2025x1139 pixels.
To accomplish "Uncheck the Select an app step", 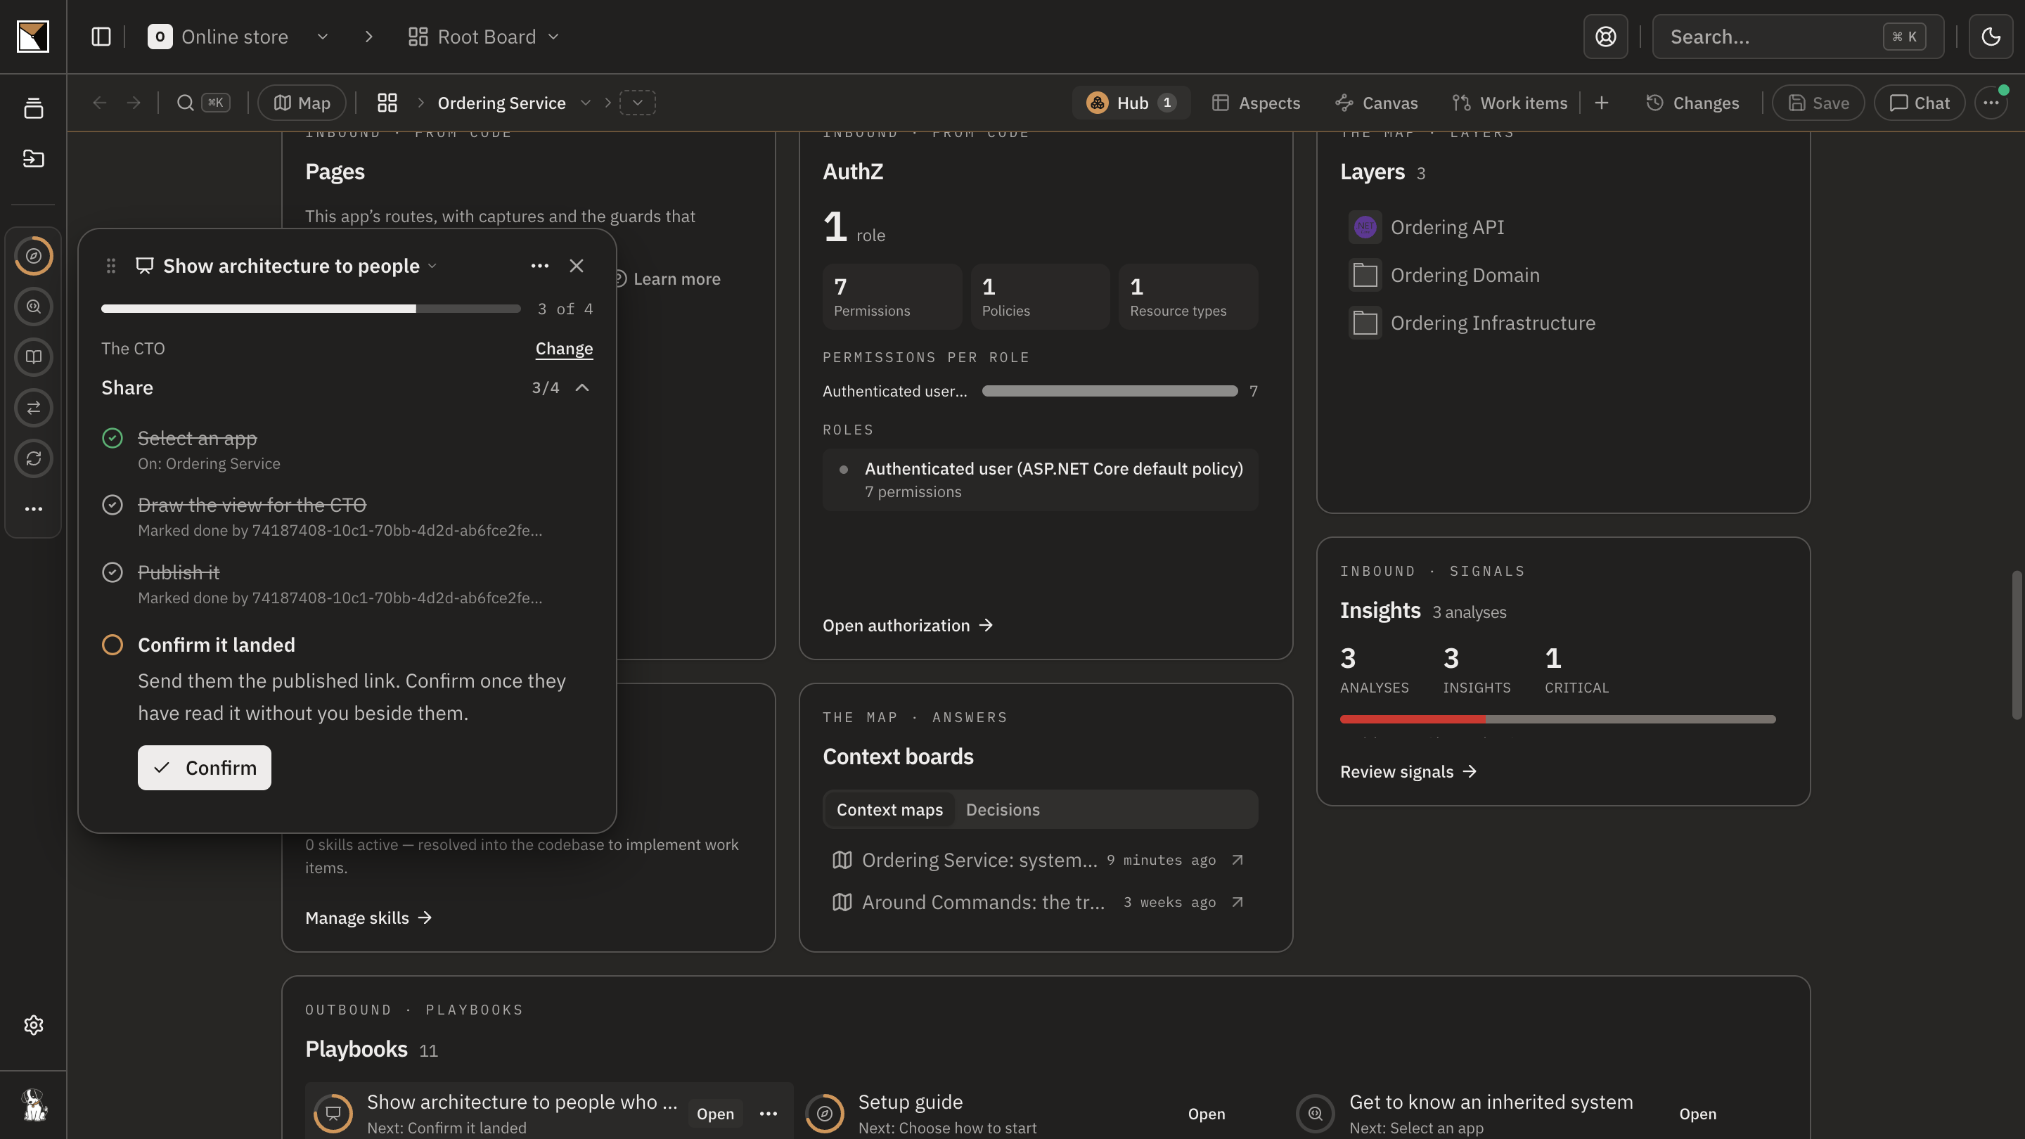I will click(x=112, y=438).
